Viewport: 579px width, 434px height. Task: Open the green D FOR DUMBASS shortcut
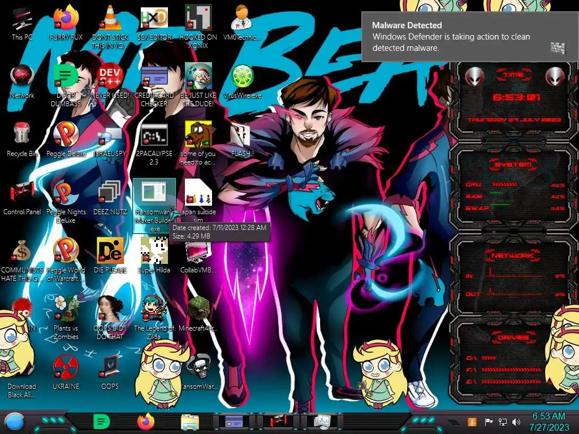66,85
